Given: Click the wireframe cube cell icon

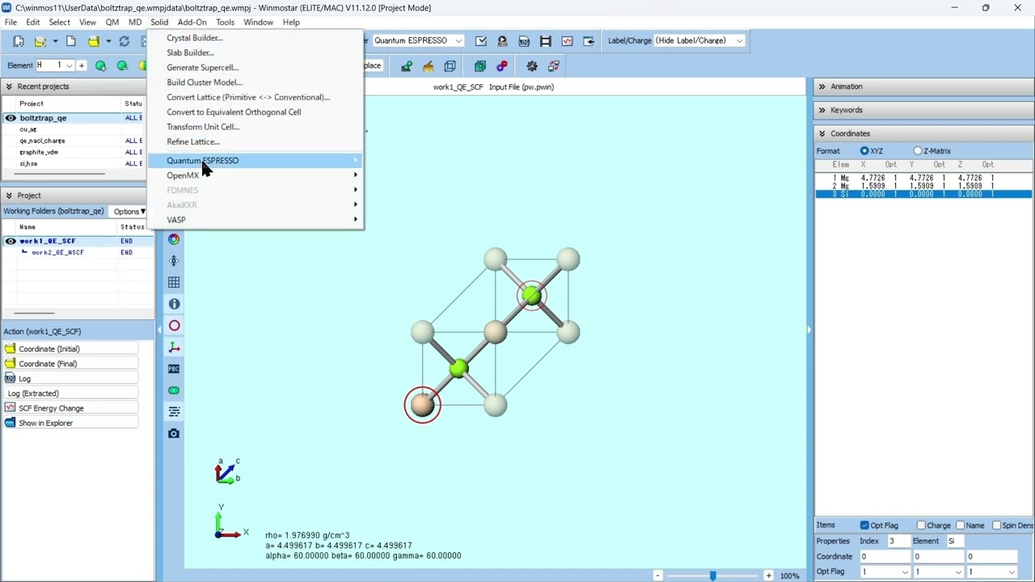Looking at the screenshot, I should (450, 66).
